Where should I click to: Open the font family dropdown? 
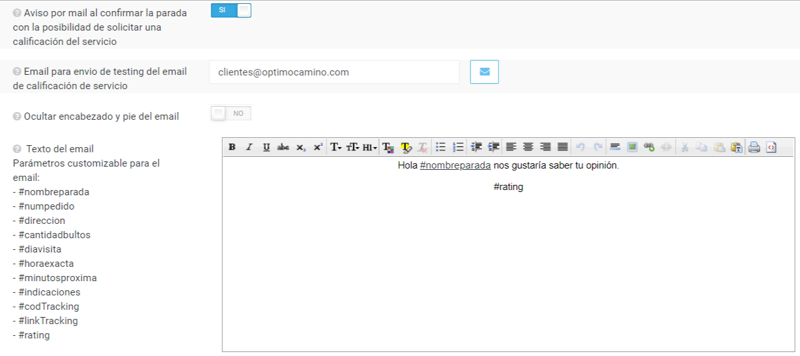(x=336, y=148)
